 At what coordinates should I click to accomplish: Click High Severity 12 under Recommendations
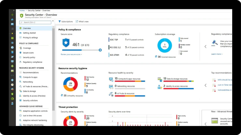[x=90, y=78]
